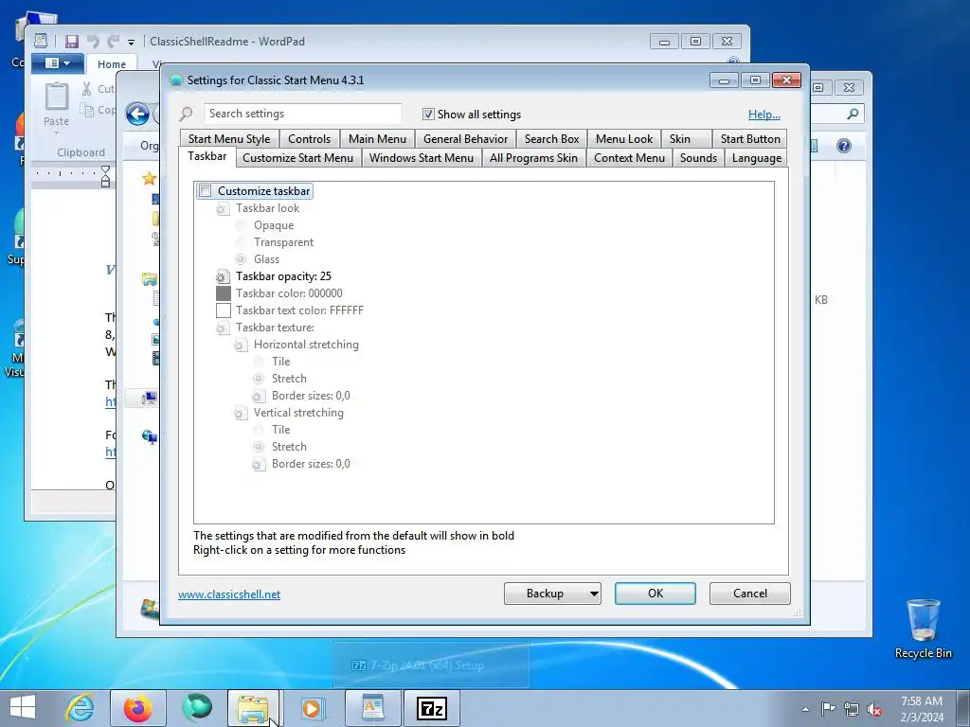Click the Explorer window help icon
The width and height of the screenshot is (970, 727).
pyautogui.click(x=844, y=146)
